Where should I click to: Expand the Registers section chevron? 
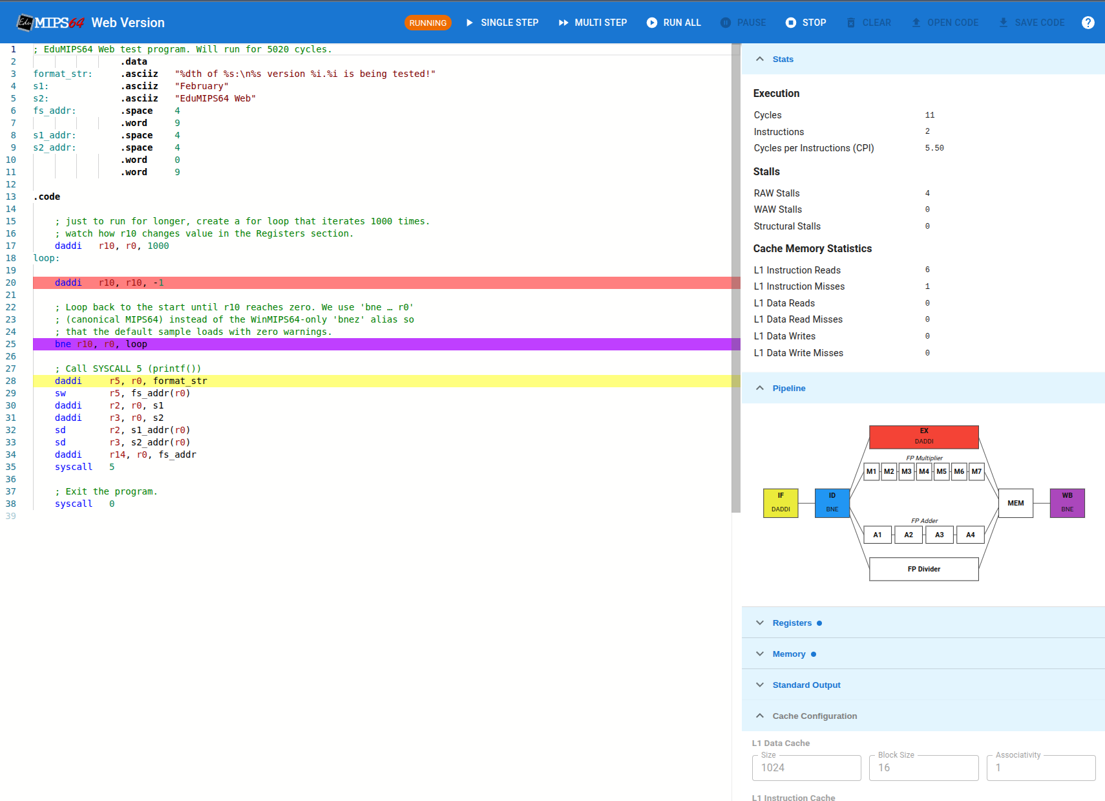[760, 623]
